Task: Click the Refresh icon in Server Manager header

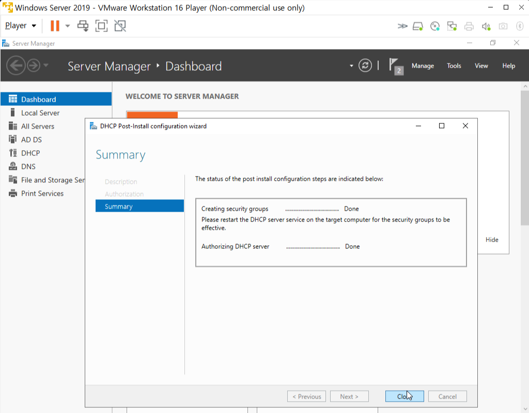Action: click(x=365, y=66)
